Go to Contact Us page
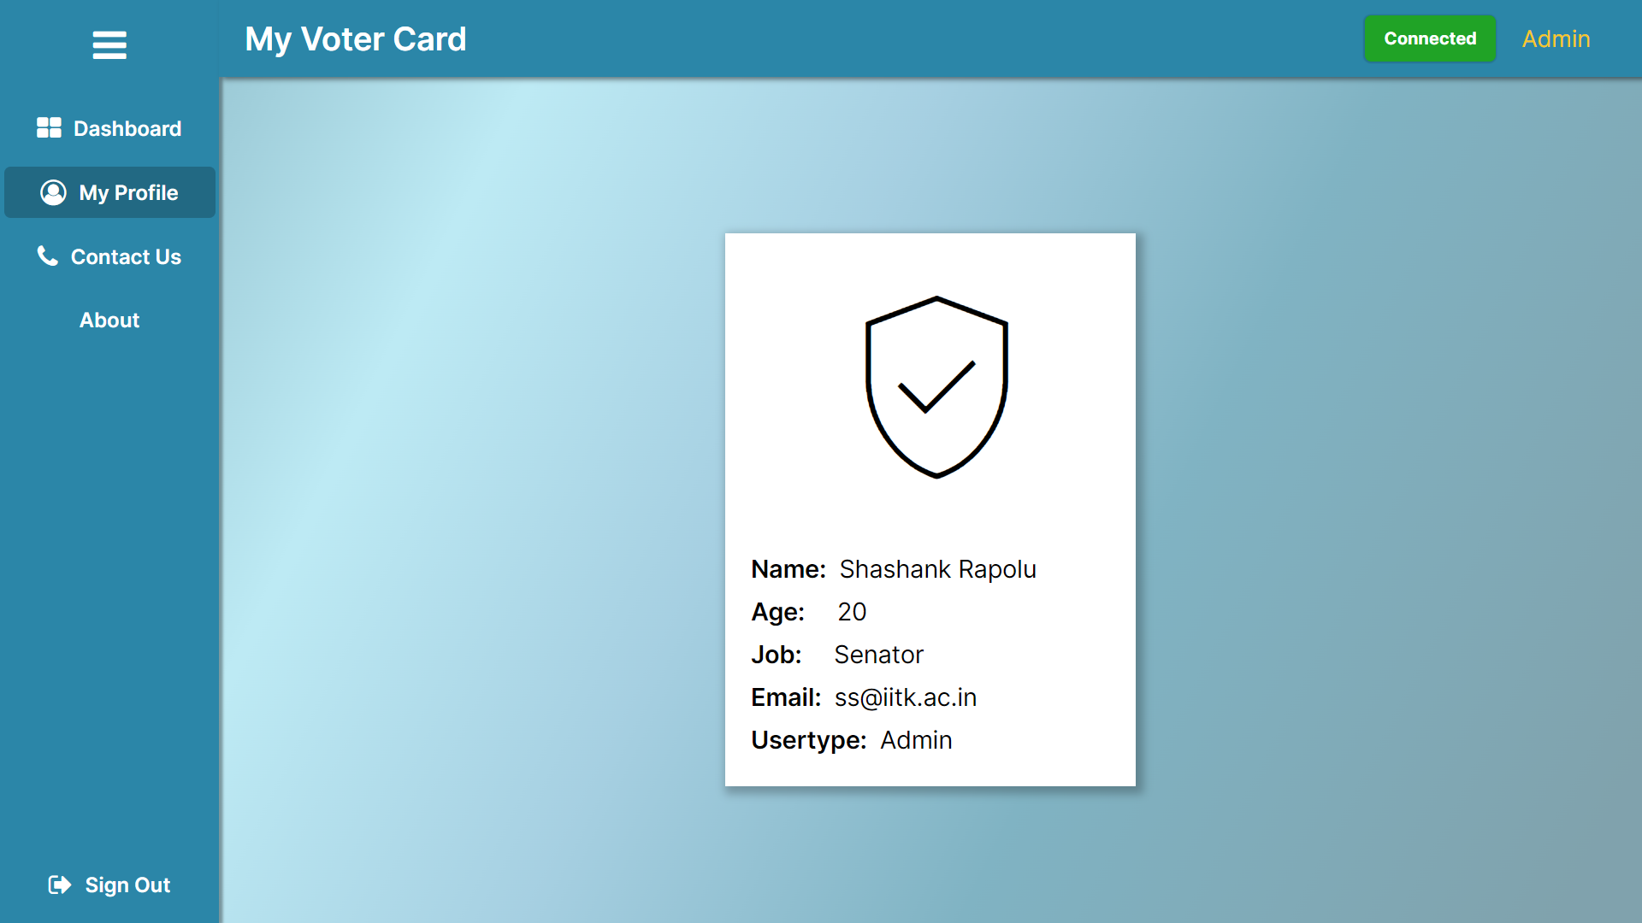Viewport: 1642px width, 923px height. coord(126,256)
